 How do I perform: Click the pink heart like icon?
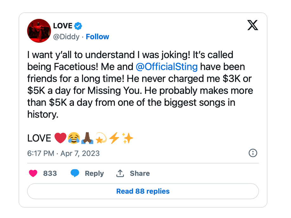[x=33, y=173]
